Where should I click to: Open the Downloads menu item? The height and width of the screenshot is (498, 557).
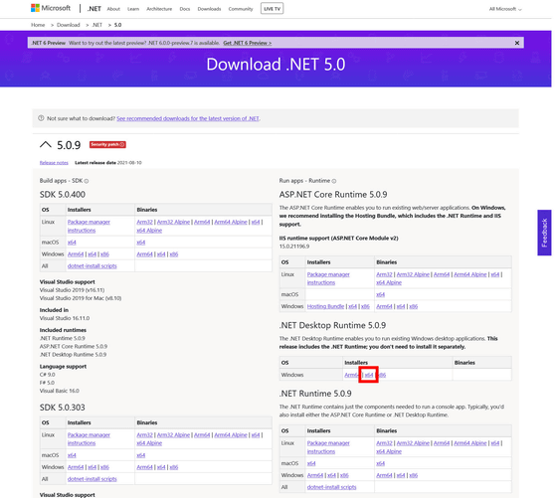tap(209, 9)
